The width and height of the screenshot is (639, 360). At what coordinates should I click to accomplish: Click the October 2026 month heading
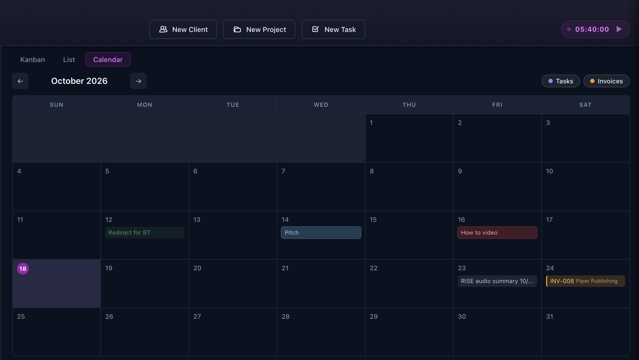click(x=79, y=81)
